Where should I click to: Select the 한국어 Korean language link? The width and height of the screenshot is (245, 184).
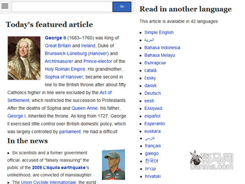click(151, 161)
